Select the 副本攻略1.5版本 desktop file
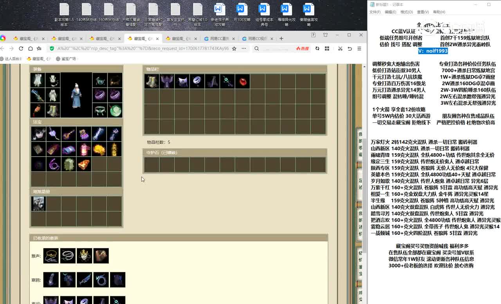Image resolution: width=501 pixels, height=304 pixels. pos(64,15)
